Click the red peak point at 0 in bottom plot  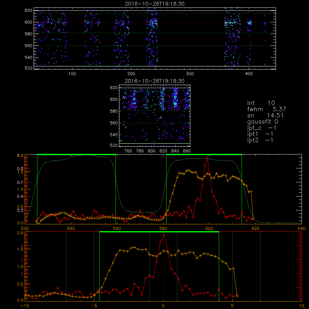point(164,235)
